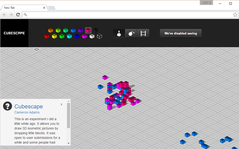This screenshot has width=239, height=149.
Task: Open the Cameron Adams author link
Action: (x=27, y=112)
